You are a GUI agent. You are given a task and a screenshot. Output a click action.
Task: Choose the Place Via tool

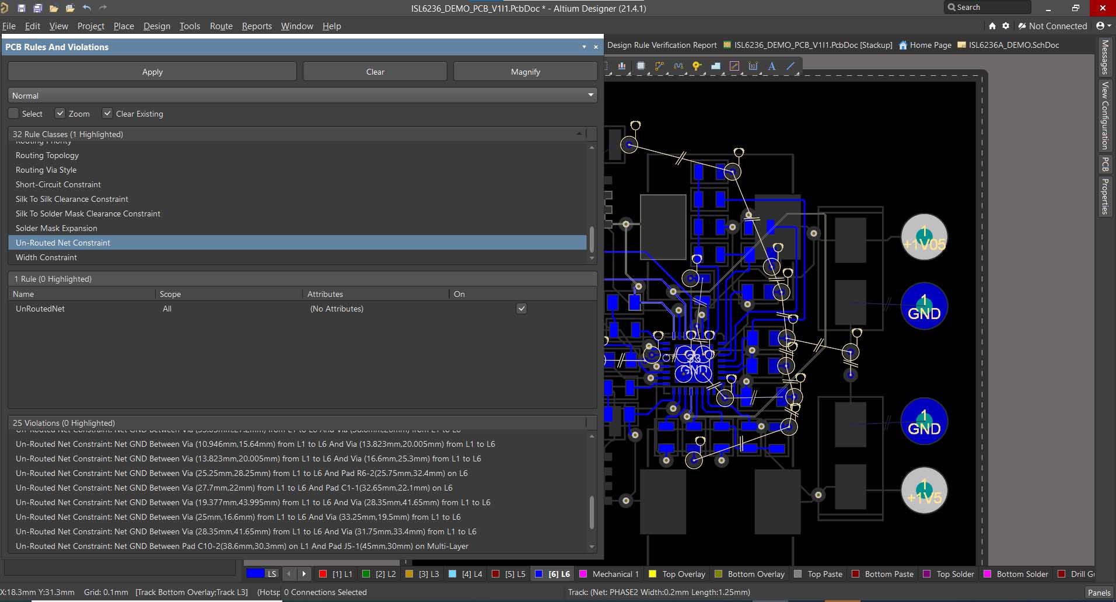pyautogui.click(x=697, y=66)
